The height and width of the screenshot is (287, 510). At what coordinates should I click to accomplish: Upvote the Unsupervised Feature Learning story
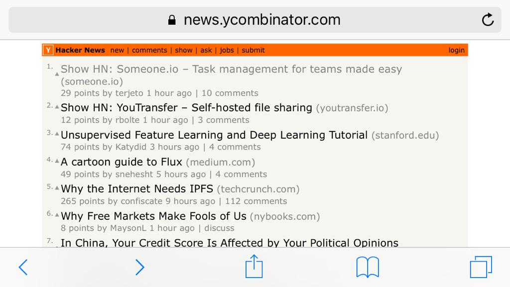point(57,133)
